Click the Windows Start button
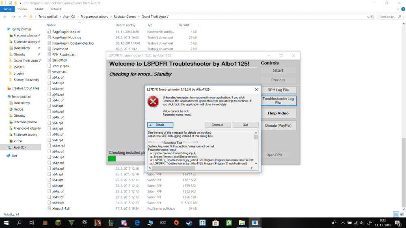Screen dimensions: 406x228 pyautogui.click(x=6, y=223)
